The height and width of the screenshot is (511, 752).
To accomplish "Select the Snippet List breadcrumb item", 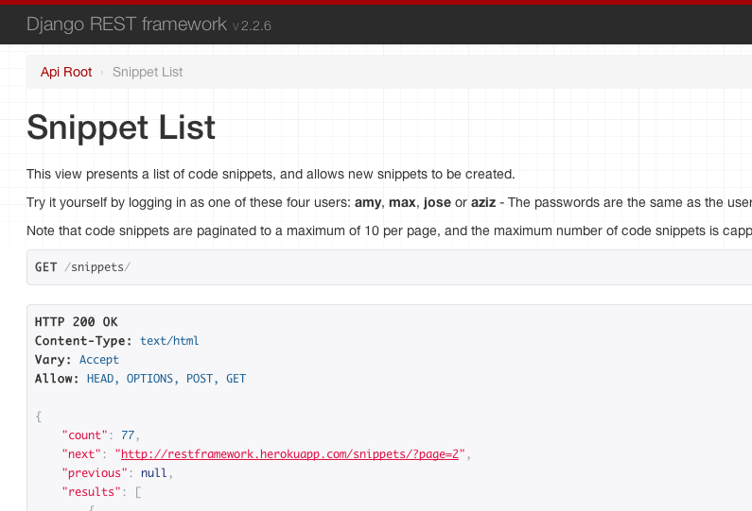I will [x=148, y=72].
